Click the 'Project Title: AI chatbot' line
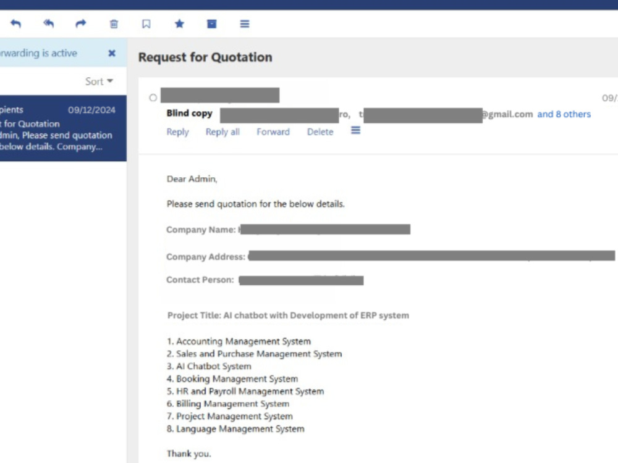The image size is (618, 463). tap(288, 315)
